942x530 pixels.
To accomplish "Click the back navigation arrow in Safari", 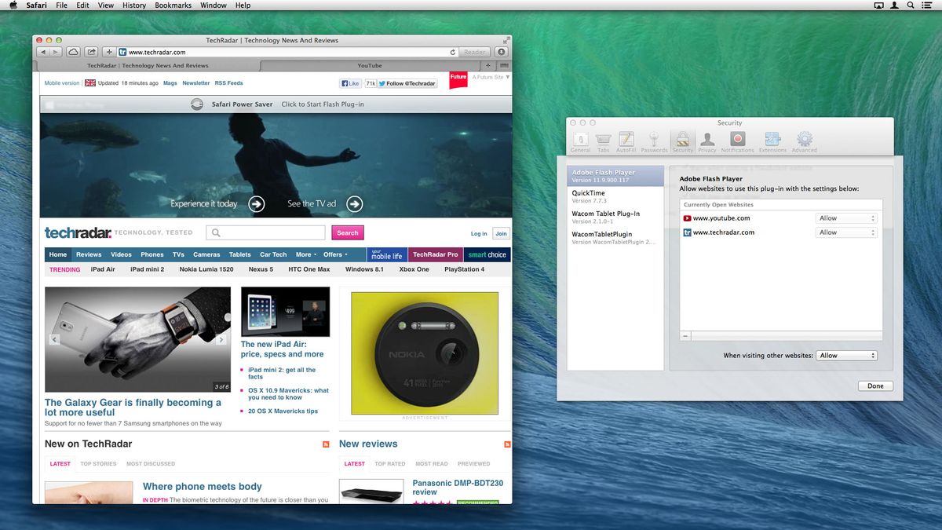I will coord(43,52).
